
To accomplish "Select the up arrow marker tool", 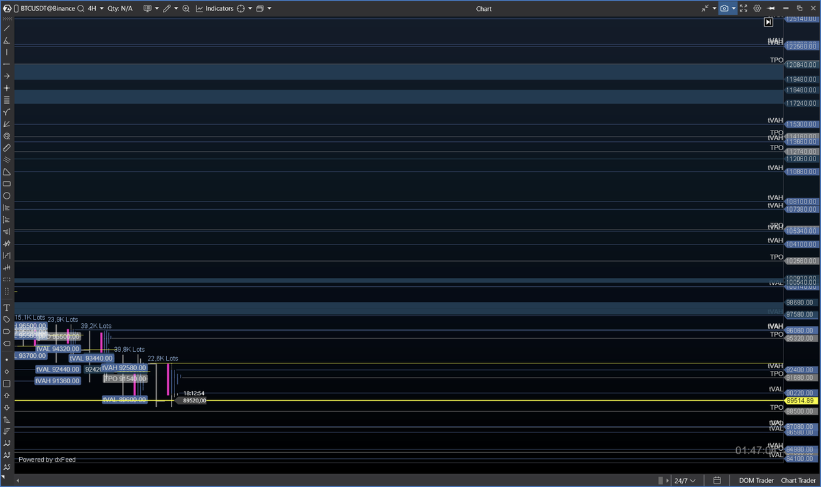I will point(7,395).
